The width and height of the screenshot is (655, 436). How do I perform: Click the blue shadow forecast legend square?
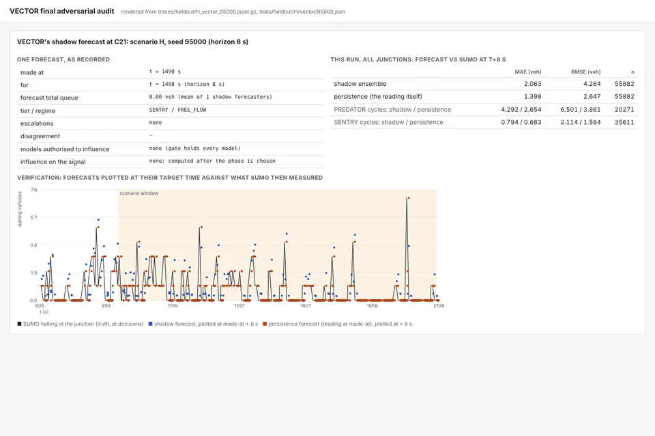150,324
